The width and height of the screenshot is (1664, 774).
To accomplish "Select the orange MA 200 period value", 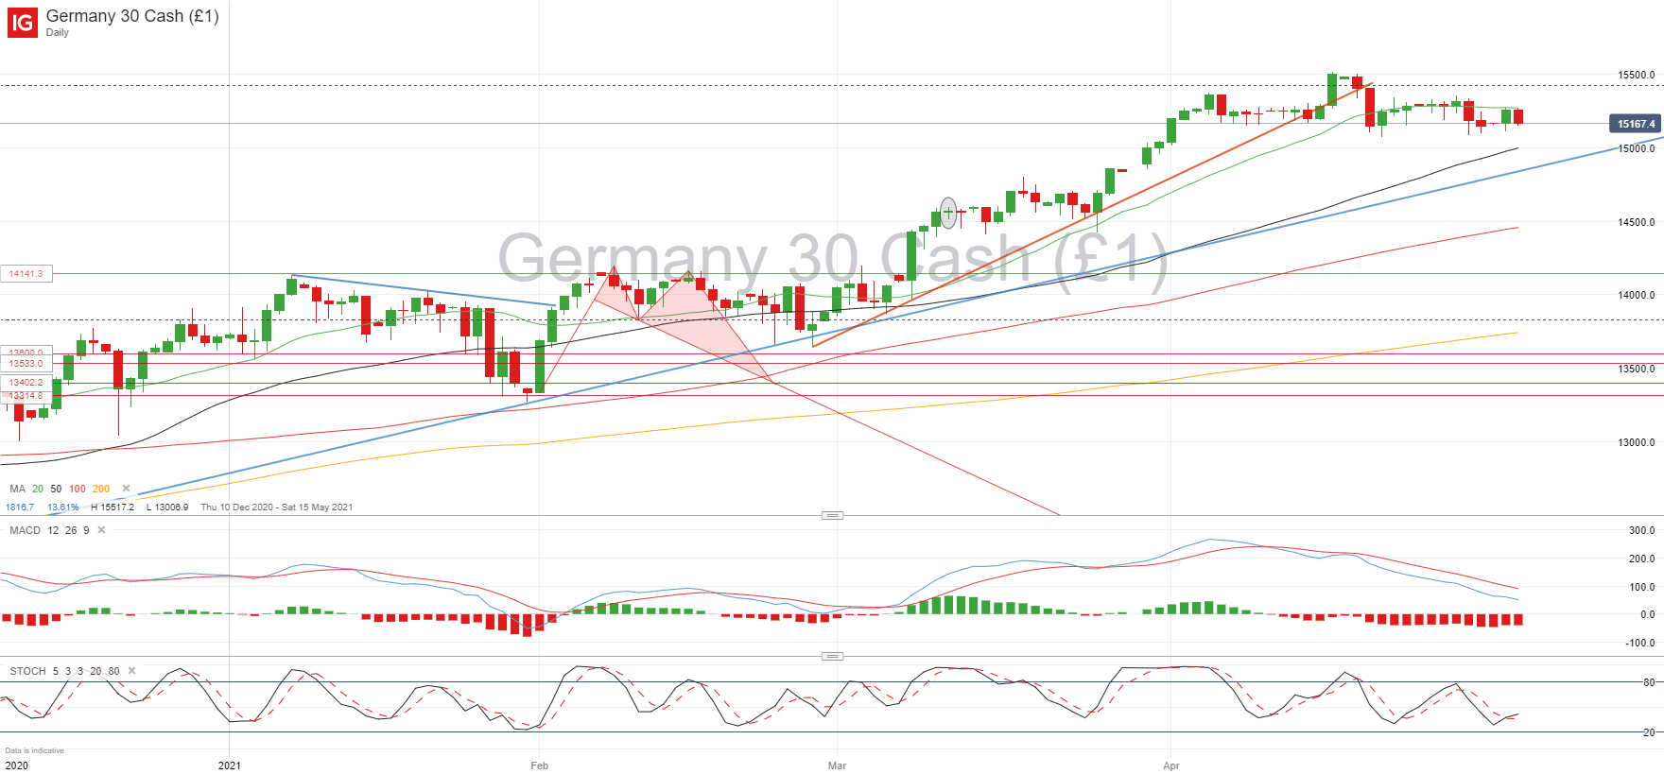I will point(101,489).
